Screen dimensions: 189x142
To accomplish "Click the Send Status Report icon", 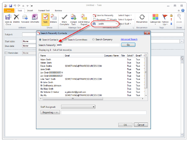I will pos(84,18).
